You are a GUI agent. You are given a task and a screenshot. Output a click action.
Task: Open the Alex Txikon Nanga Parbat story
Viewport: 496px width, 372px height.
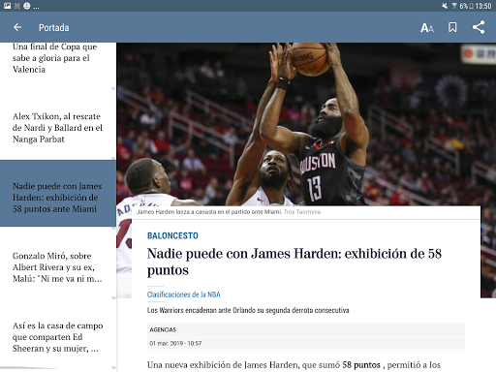pyautogui.click(x=58, y=128)
